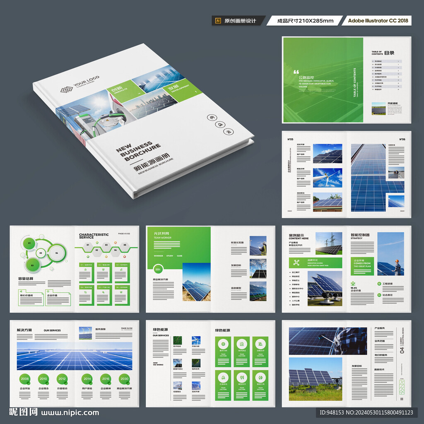Click the 智能控制器 heading
Viewport: 424px width, 424px height.
[360, 235]
